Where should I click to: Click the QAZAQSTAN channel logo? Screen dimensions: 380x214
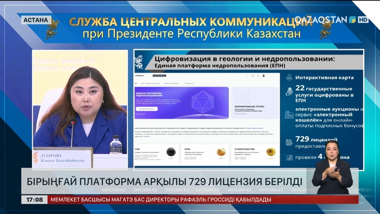tap(325, 20)
